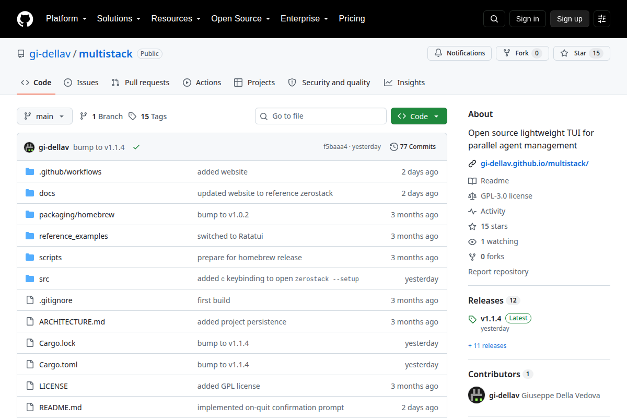Image resolution: width=627 pixels, height=418 pixels.
Task: Open 'switched to Ratatui' commit message
Action: tap(230, 236)
